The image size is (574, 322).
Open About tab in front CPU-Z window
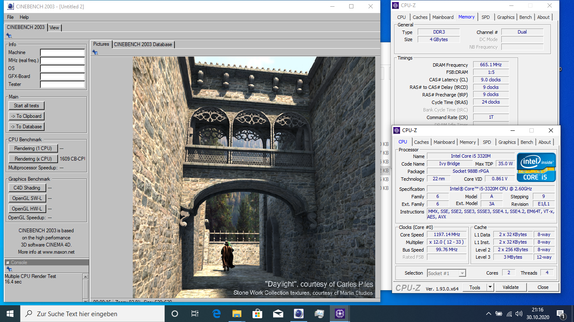tap(545, 142)
